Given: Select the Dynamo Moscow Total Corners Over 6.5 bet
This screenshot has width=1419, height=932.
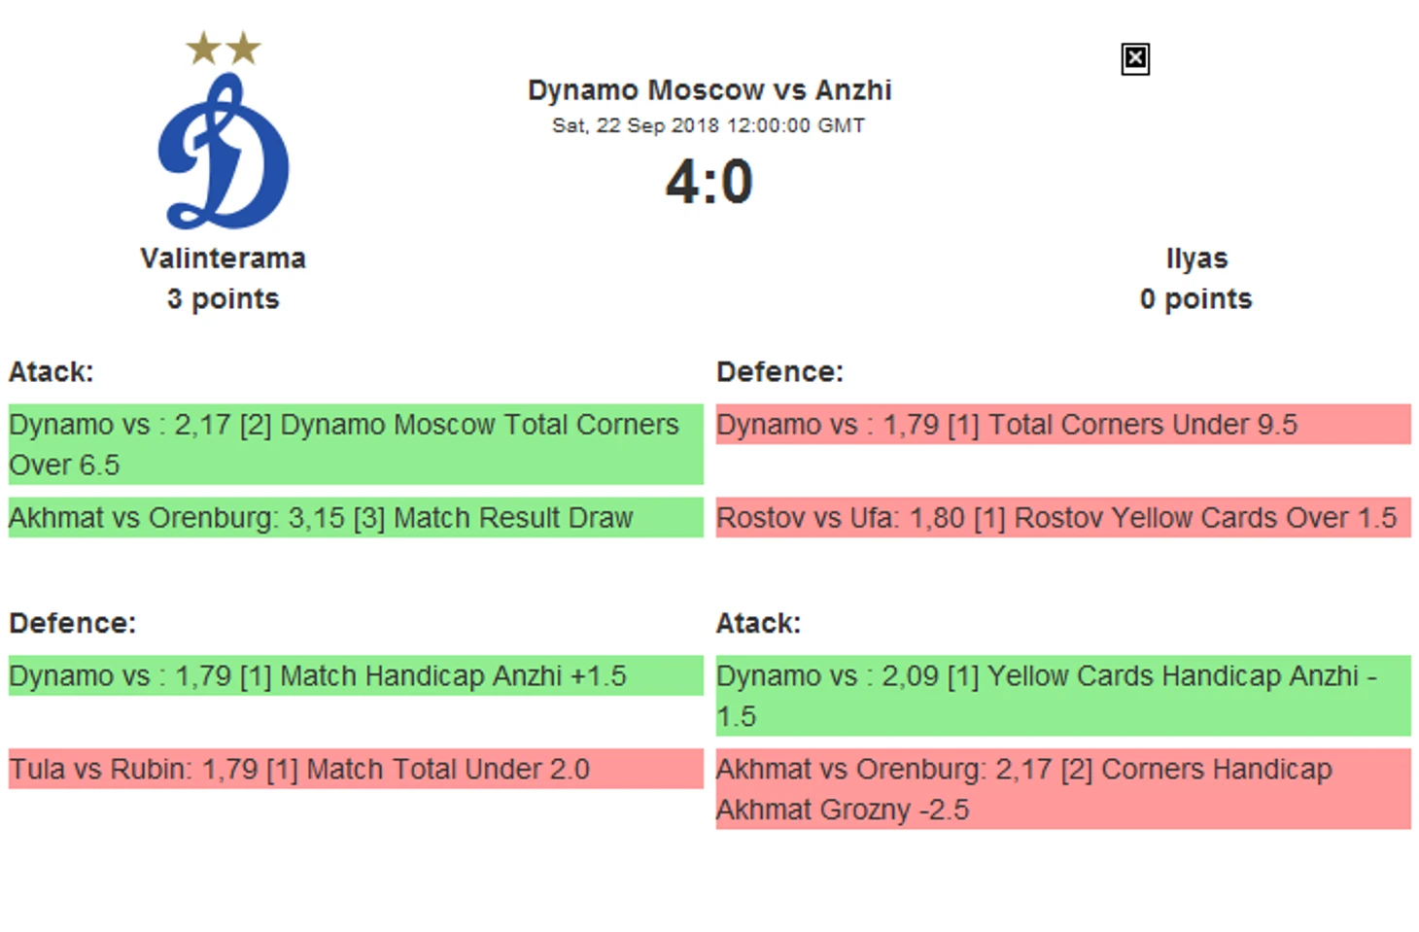Looking at the screenshot, I should click(356, 444).
